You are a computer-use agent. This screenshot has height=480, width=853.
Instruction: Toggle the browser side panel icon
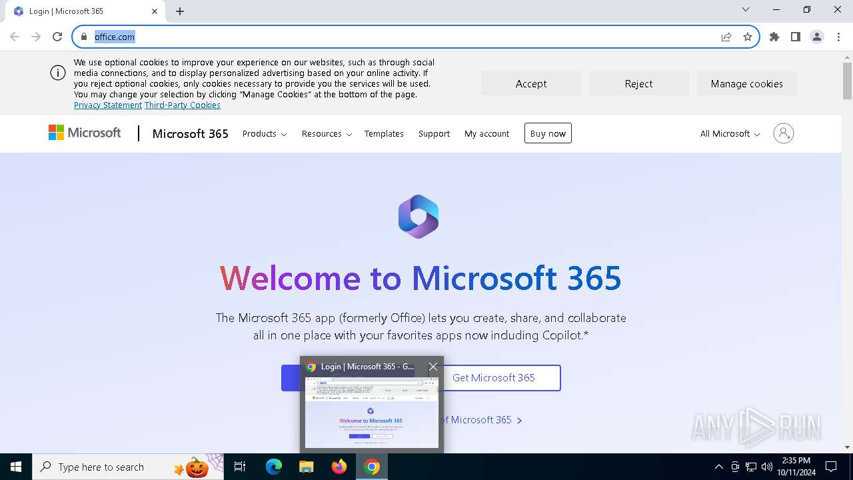pos(796,37)
